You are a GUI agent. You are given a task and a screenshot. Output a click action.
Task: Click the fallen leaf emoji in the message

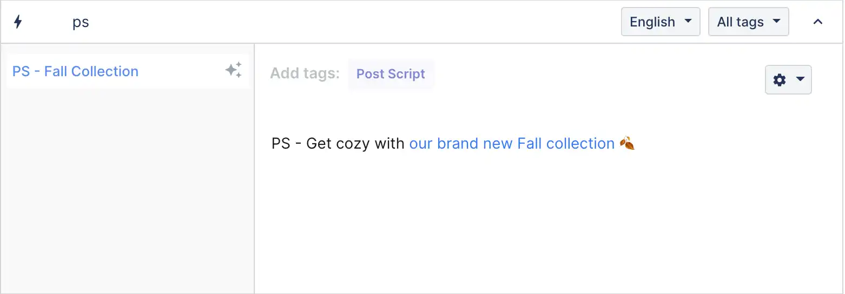point(626,144)
